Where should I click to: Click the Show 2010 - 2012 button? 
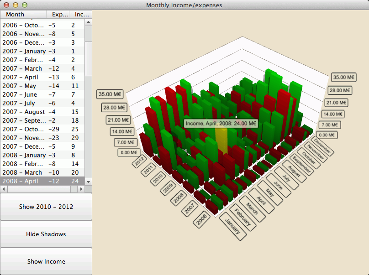tap(46, 206)
